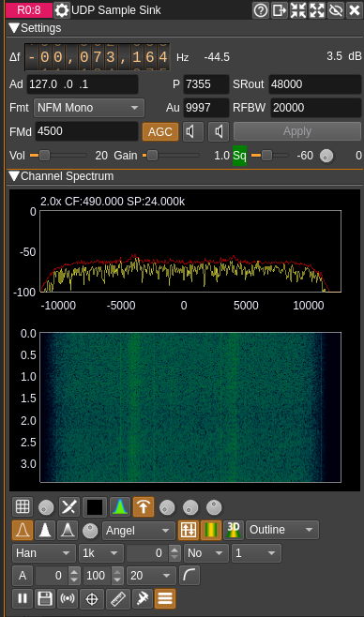Edit the port field 7355
The width and height of the screenshot is (364, 617).
pyautogui.click(x=205, y=84)
